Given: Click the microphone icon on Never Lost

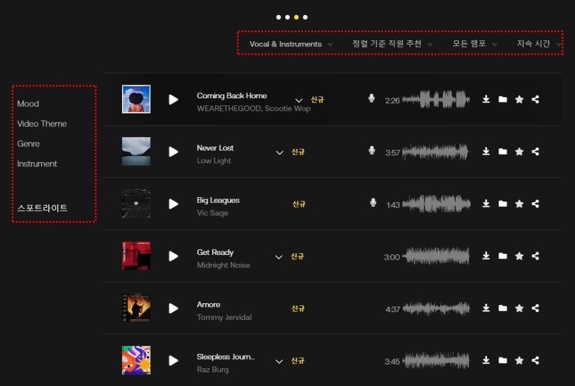Looking at the screenshot, I should [x=372, y=151].
